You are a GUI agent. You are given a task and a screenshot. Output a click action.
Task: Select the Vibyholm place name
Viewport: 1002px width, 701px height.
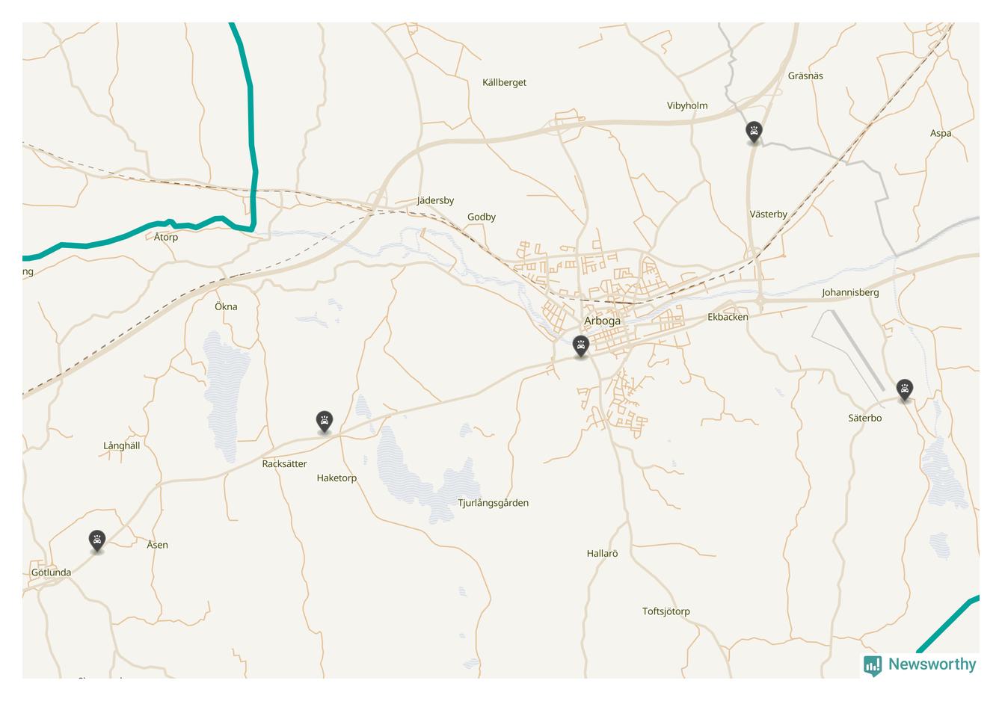(x=687, y=105)
